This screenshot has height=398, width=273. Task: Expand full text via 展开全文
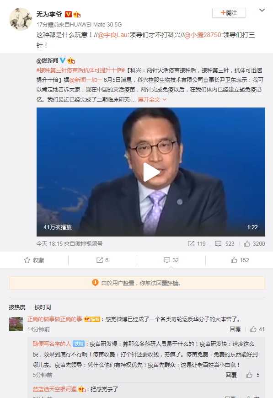coord(152,100)
